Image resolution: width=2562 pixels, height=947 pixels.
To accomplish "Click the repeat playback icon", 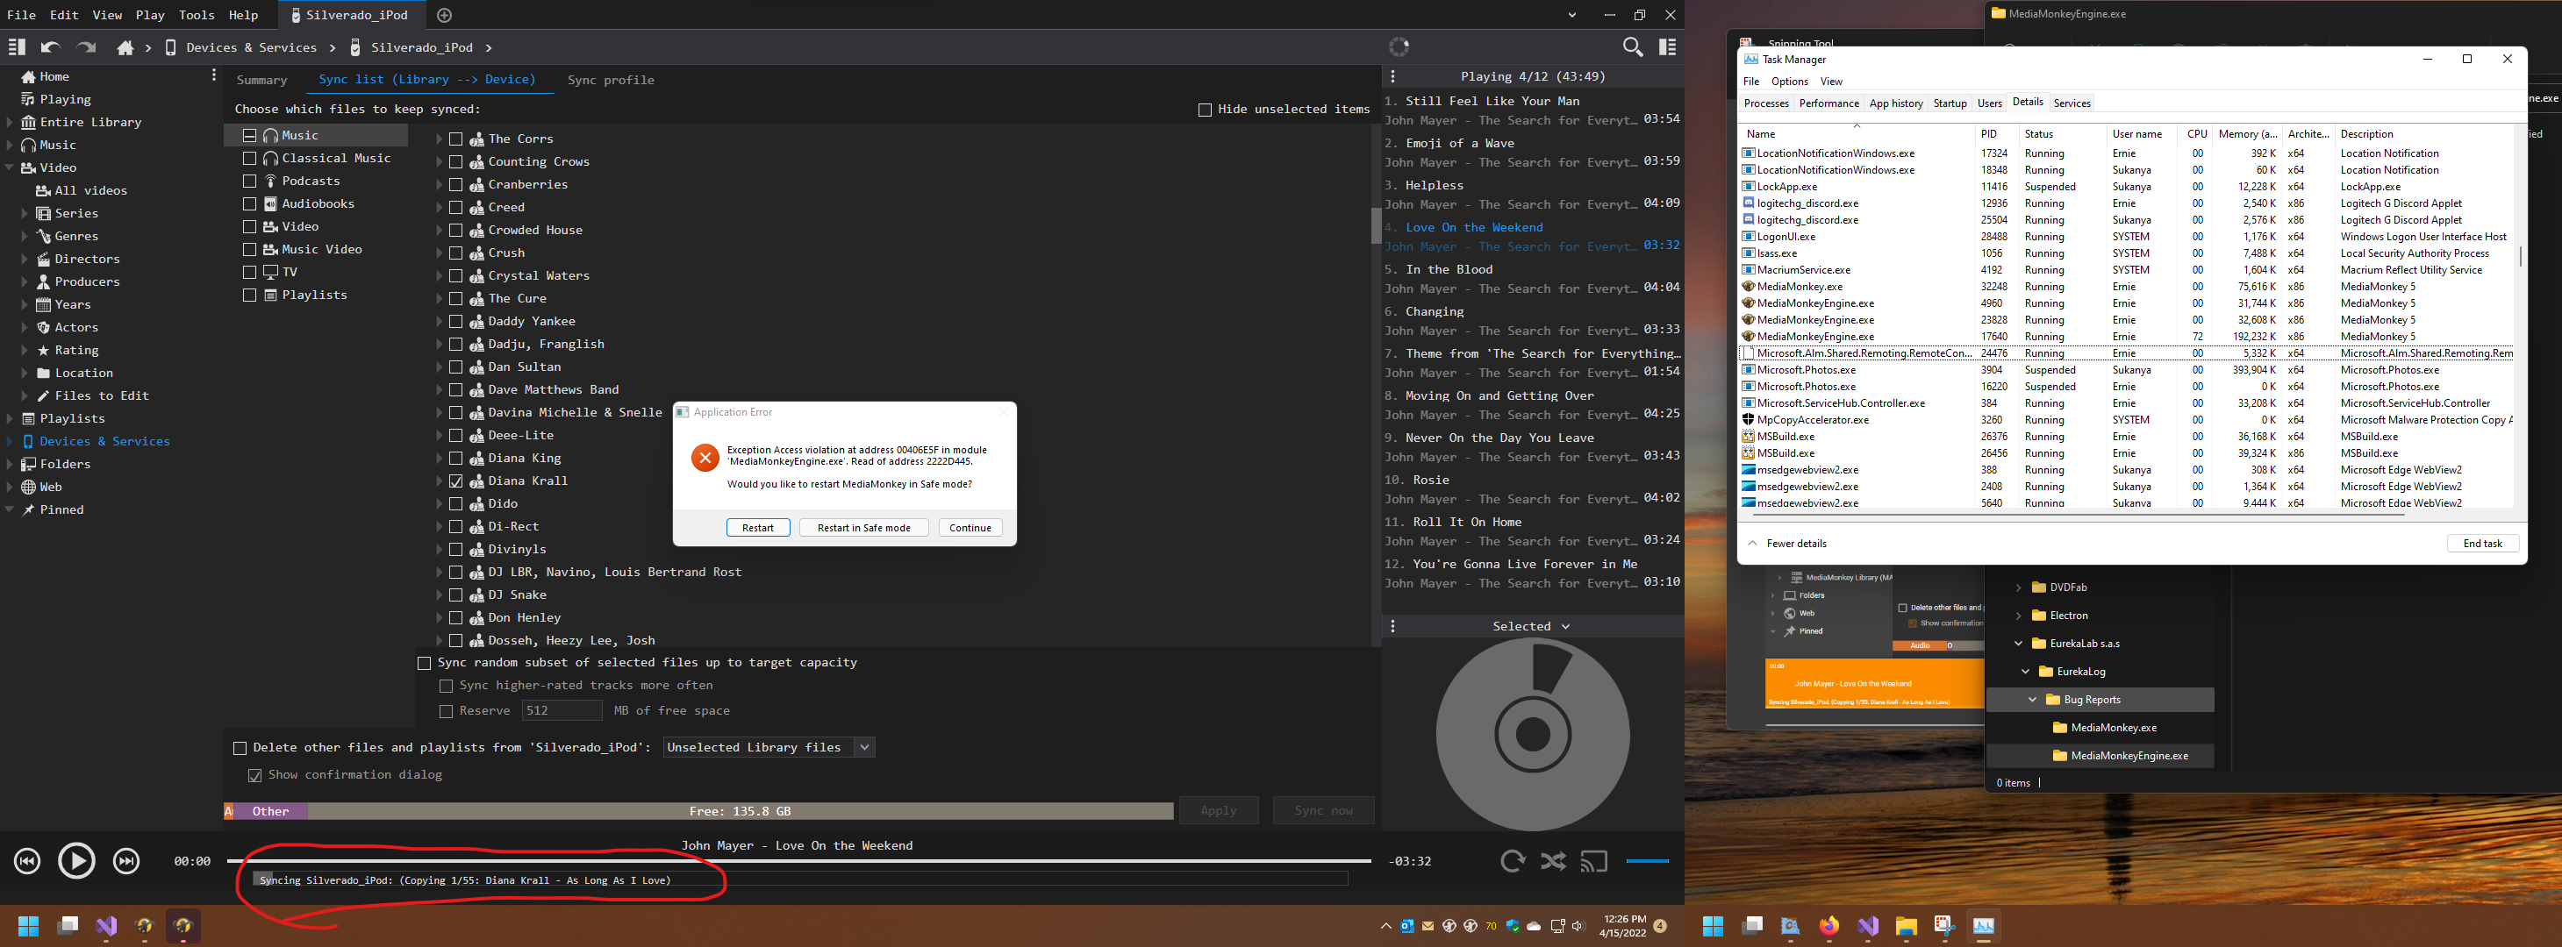I will (x=1513, y=860).
